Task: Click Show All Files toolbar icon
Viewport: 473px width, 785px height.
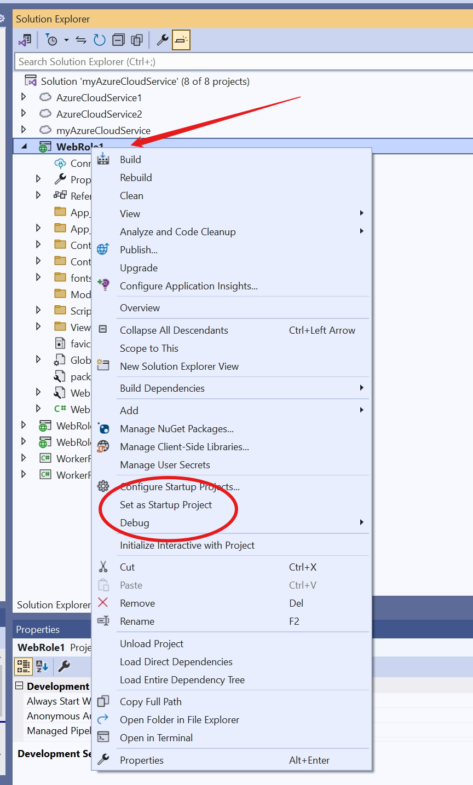Action: (x=136, y=40)
